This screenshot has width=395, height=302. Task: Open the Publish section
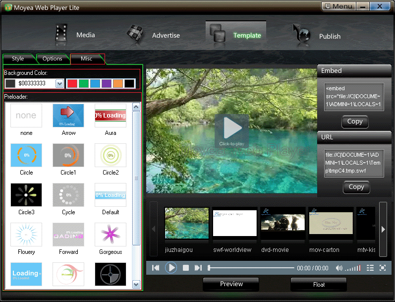(x=316, y=36)
